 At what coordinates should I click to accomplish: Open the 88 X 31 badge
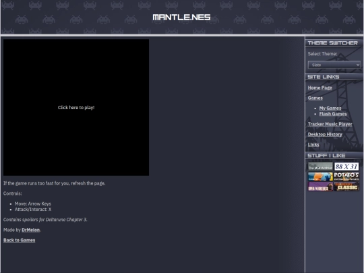[x=346, y=166]
